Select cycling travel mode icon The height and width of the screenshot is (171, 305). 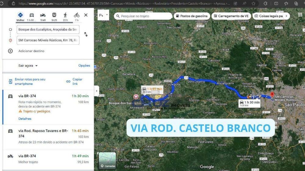click(x=77, y=15)
